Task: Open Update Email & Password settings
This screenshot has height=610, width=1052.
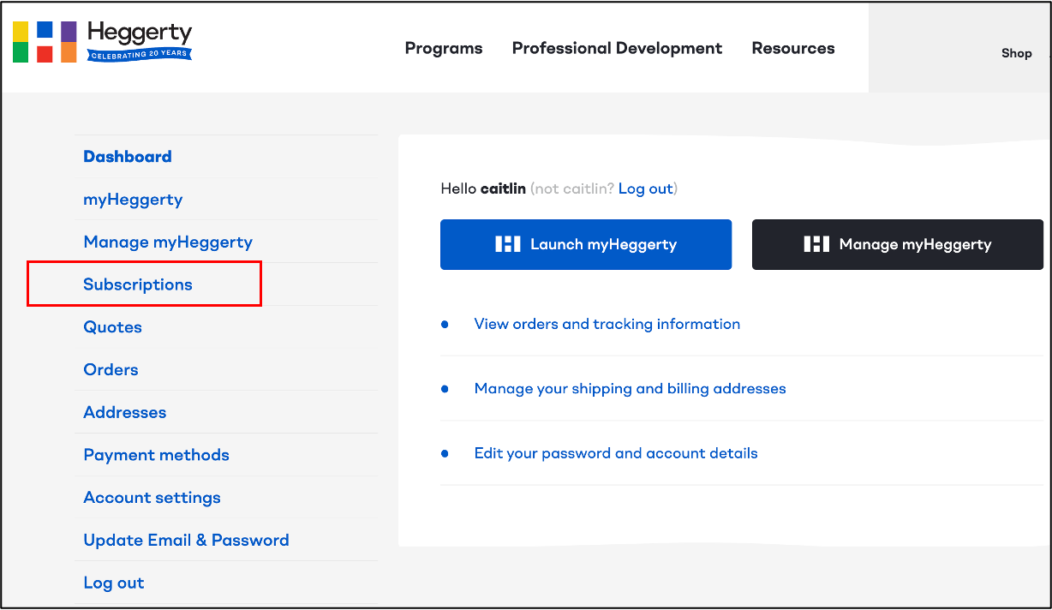Action: [185, 540]
